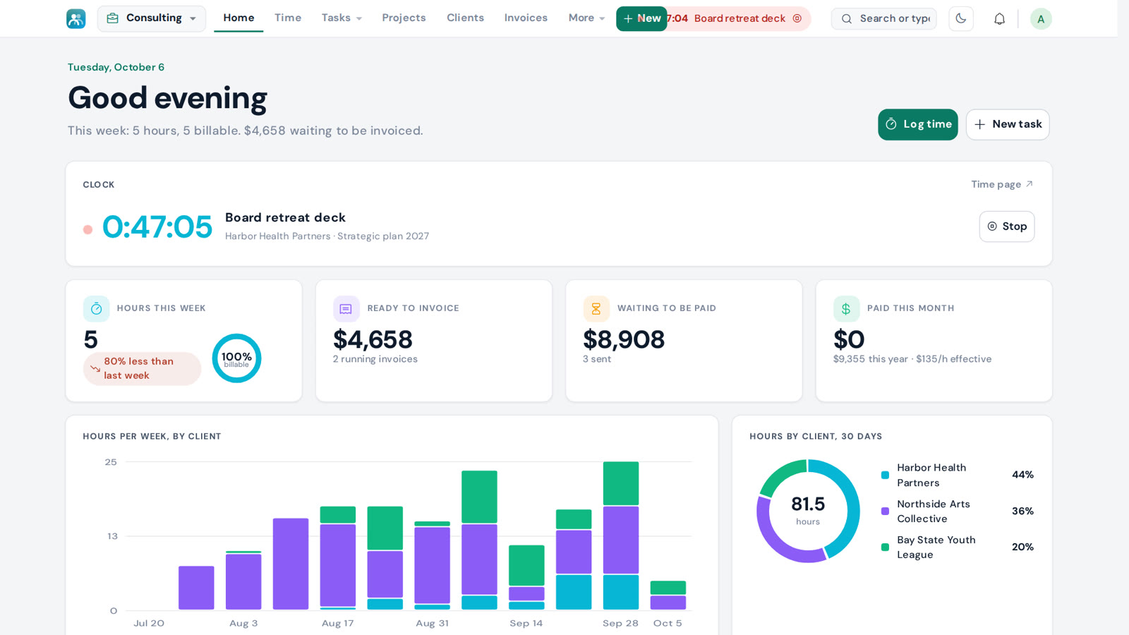Viewport: 1129px width, 635px height.
Task: Click the 100% billable ring
Action: click(236, 358)
